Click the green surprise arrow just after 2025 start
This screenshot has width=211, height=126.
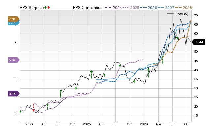pos(91,74)
